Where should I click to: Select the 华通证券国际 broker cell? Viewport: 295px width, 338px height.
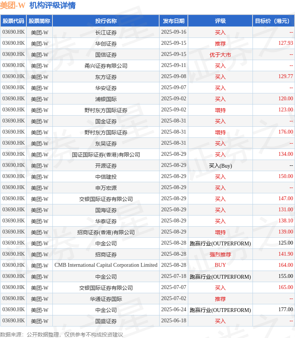[x=106, y=299]
